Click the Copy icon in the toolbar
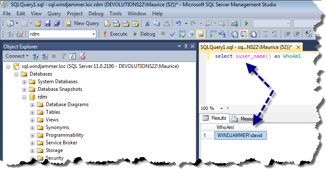 156,23
